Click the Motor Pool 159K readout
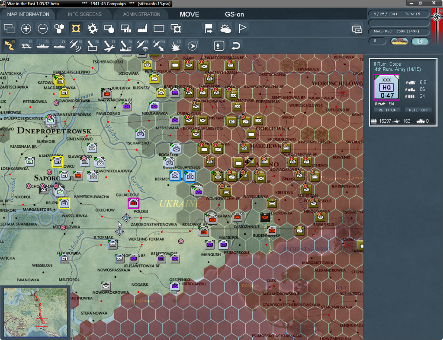Viewport: 443px width, 340px height. (398, 31)
